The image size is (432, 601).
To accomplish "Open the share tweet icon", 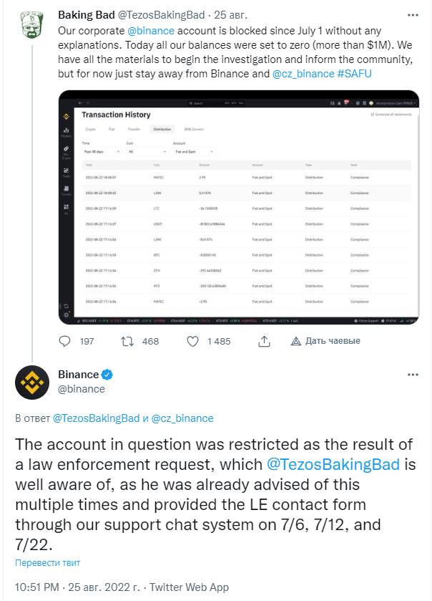I will (264, 341).
